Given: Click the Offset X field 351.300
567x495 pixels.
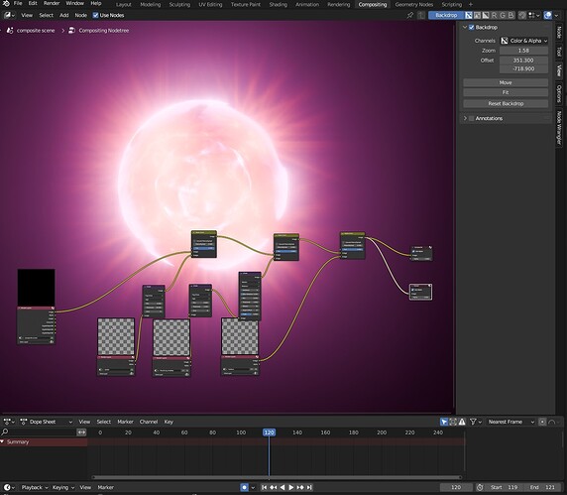Looking at the screenshot, I should click(x=523, y=61).
